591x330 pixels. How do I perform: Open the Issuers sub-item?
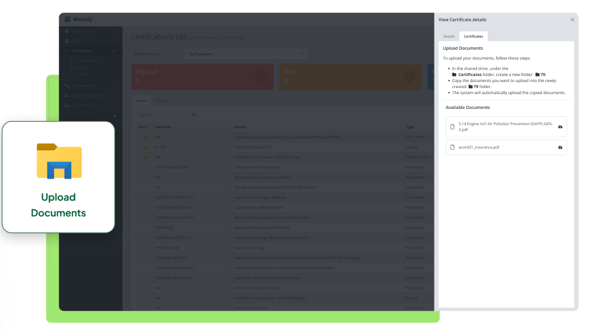tap(80, 68)
